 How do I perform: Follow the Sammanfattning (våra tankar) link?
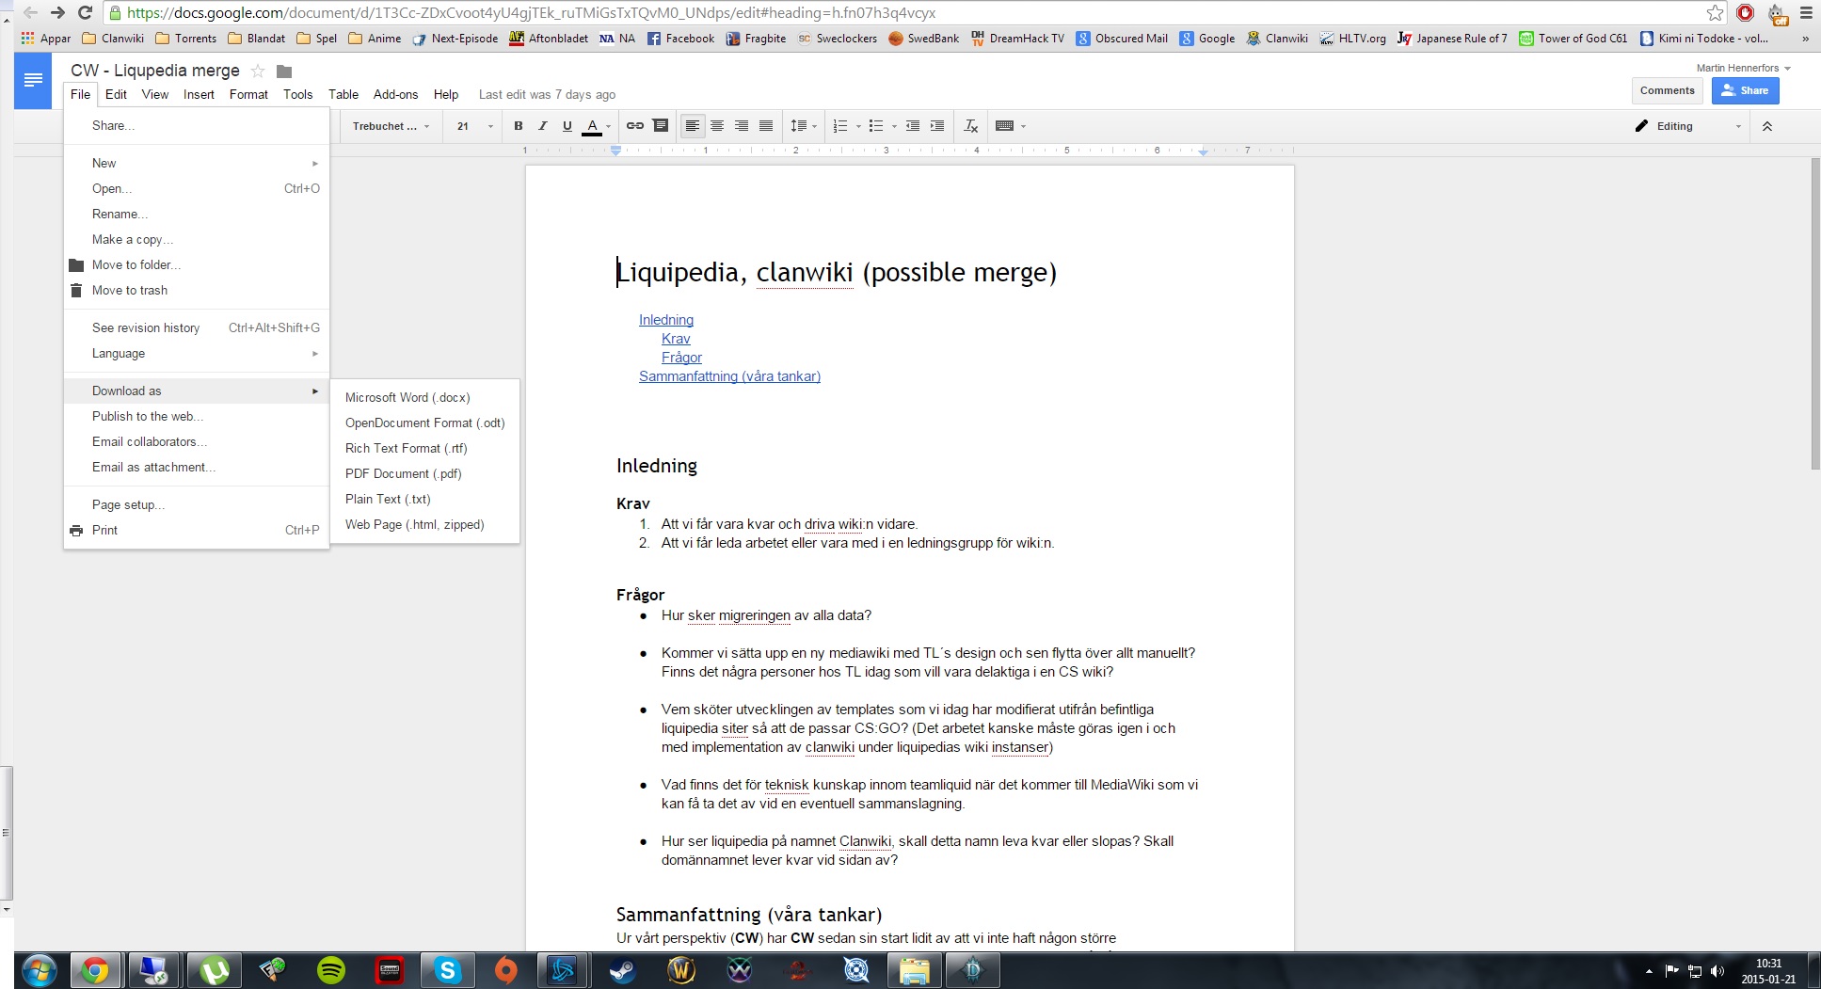click(x=729, y=376)
